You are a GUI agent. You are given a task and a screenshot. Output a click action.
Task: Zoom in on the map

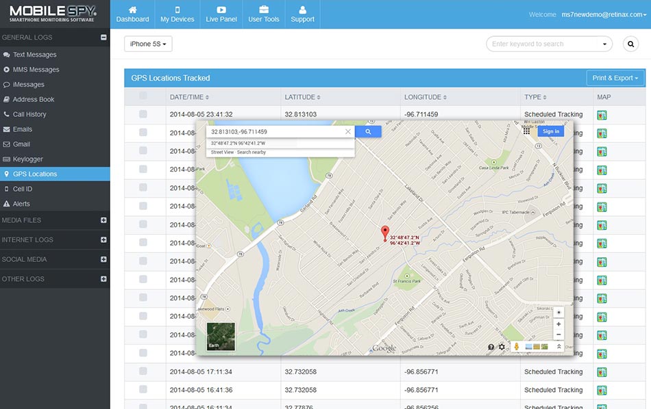558,324
